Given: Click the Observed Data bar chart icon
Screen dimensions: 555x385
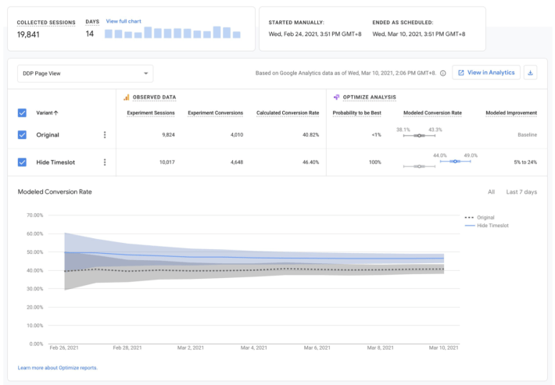Looking at the screenshot, I should tap(127, 98).
